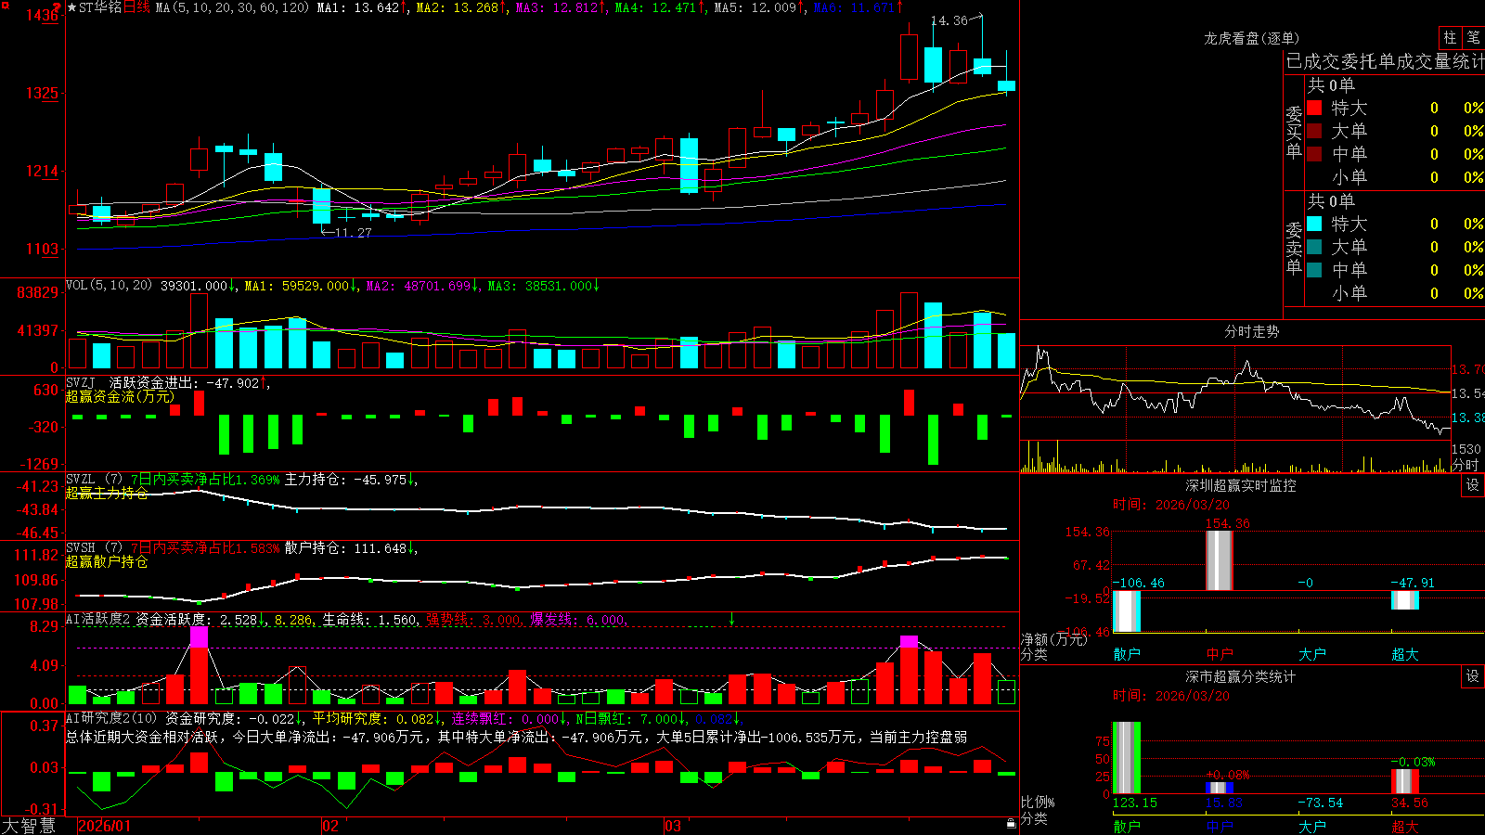Click the 123.15 散户 value in 深市超赢分类统计
The image size is (1485, 835).
(x=1135, y=803)
